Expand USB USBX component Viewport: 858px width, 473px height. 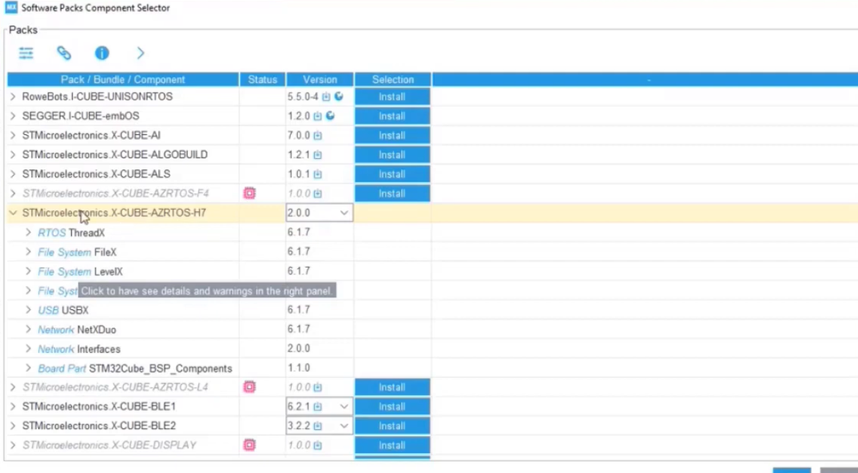point(28,310)
